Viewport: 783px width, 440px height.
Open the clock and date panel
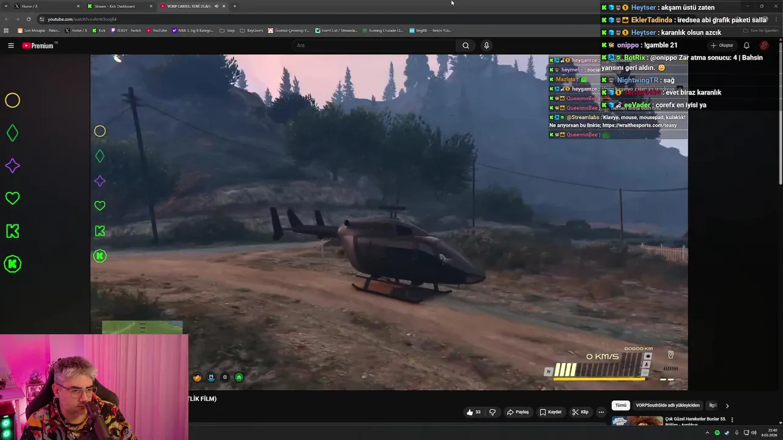pyautogui.click(x=769, y=433)
